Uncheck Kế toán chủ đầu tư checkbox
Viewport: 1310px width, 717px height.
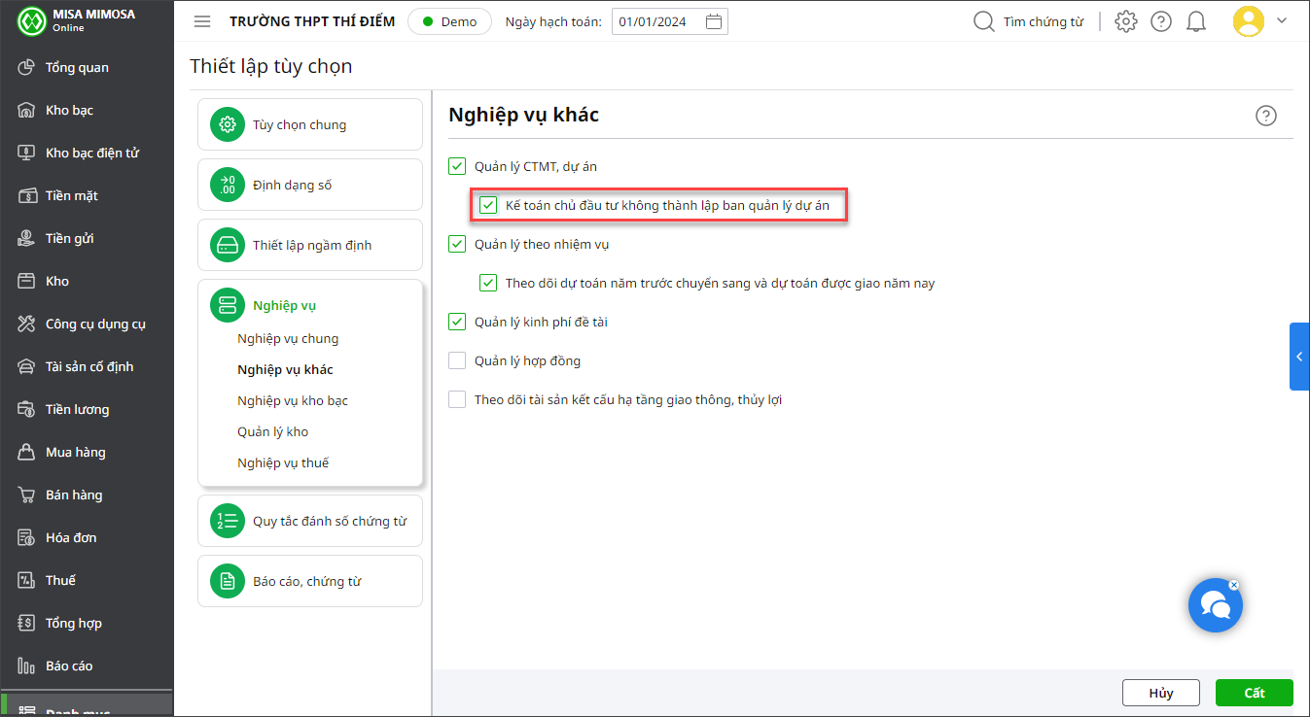click(x=488, y=205)
